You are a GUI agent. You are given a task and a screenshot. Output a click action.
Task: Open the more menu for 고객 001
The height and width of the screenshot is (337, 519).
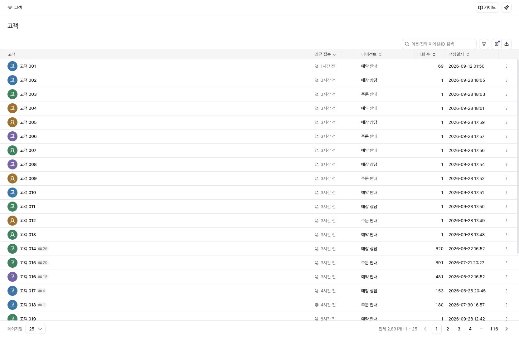click(507, 66)
